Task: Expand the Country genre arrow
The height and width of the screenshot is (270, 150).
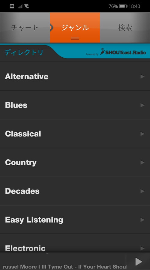Action: pos(142,162)
